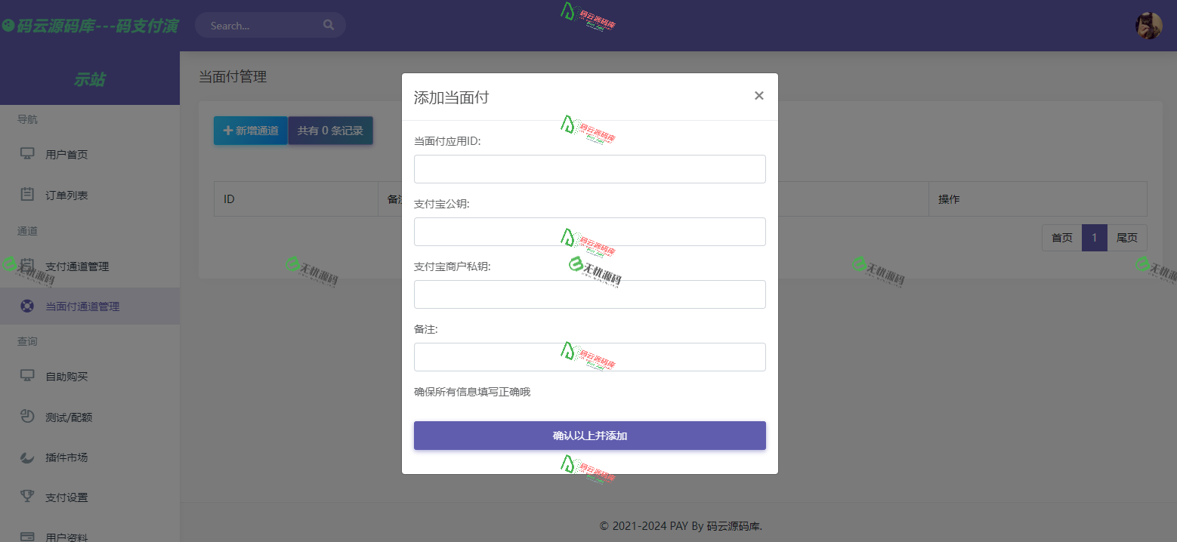Go to 尾页 last page

pos(1127,237)
